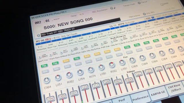Select the track 1 pan knob above fader 094

coord(47,80)
